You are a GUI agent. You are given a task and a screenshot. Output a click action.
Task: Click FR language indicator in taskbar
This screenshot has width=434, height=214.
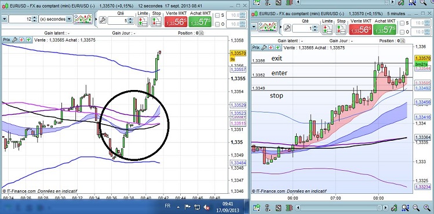tap(167, 206)
